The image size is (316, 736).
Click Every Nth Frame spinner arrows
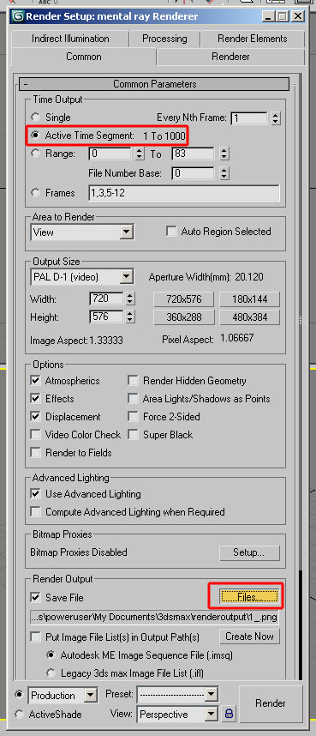276,118
